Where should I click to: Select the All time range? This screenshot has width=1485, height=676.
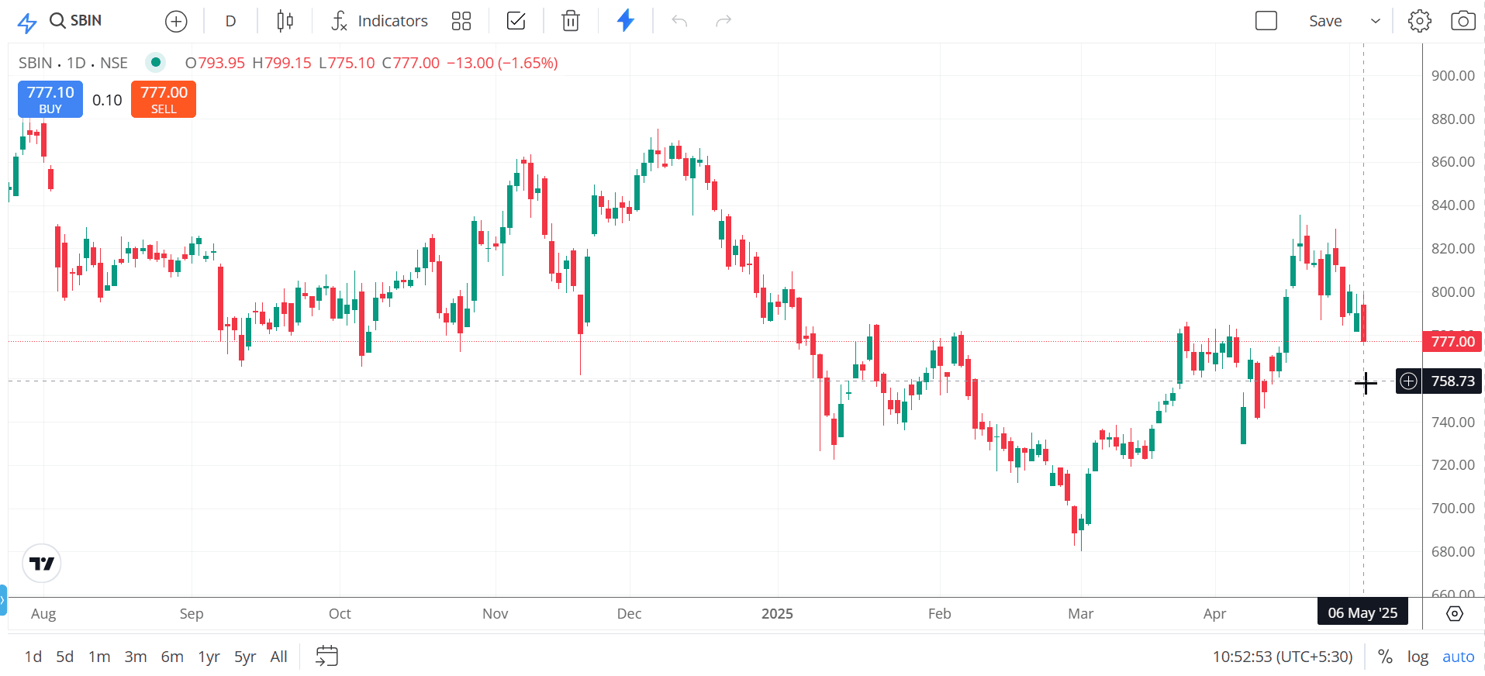pyautogui.click(x=279, y=657)
